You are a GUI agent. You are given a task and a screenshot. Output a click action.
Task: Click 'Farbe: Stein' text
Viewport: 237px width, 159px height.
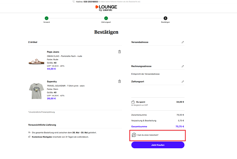(52, 89)
